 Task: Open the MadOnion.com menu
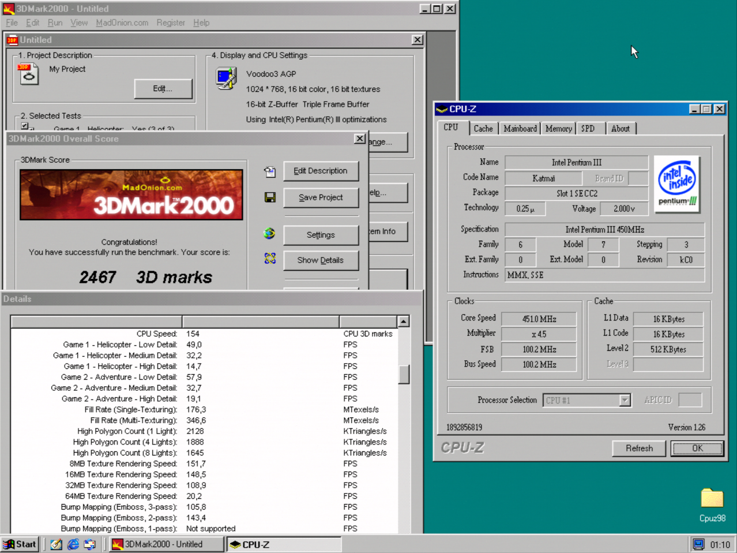pos(122,23)
